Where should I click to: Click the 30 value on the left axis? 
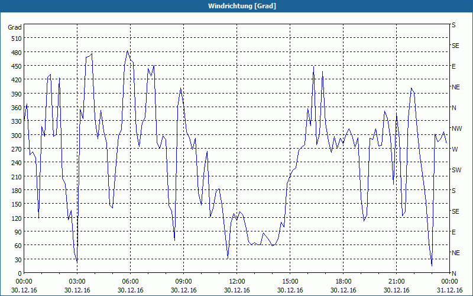click(x=18, y=260)
